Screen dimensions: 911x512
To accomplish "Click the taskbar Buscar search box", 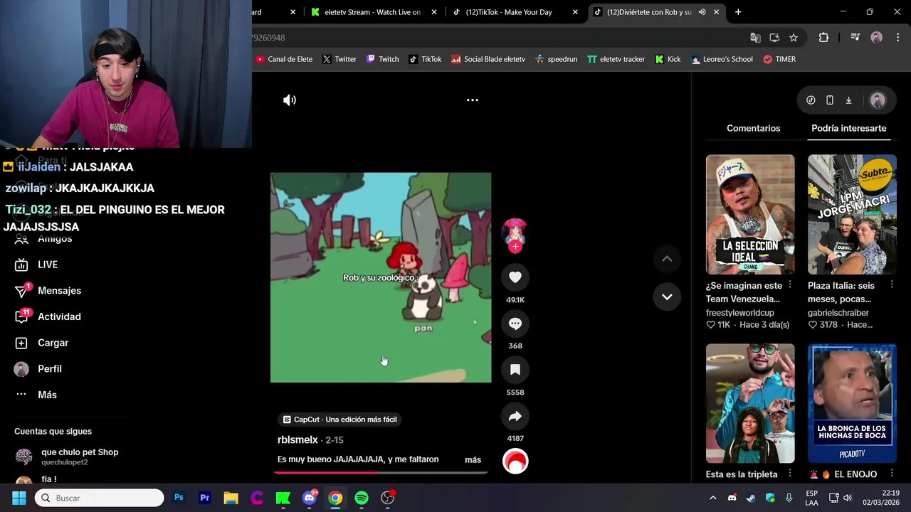I will coord(100,498).
